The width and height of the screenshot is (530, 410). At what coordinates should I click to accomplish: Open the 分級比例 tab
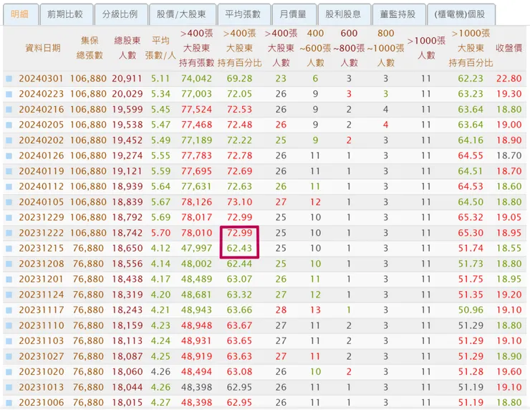coord(121,14)
